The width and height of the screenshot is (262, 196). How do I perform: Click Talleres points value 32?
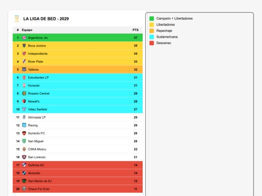point(135,70)
